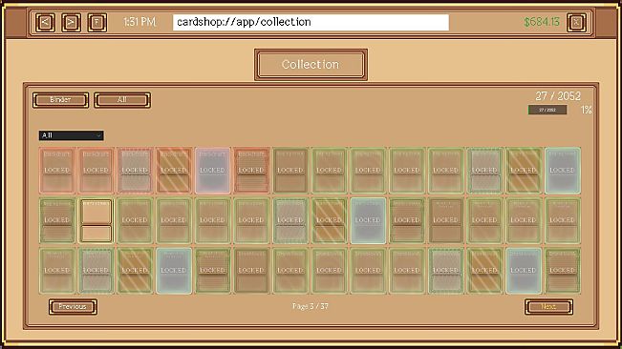The height and width of the screenshot is (349, 622).
Task: Click the F icon in the top bar
Action: point(97,22)
